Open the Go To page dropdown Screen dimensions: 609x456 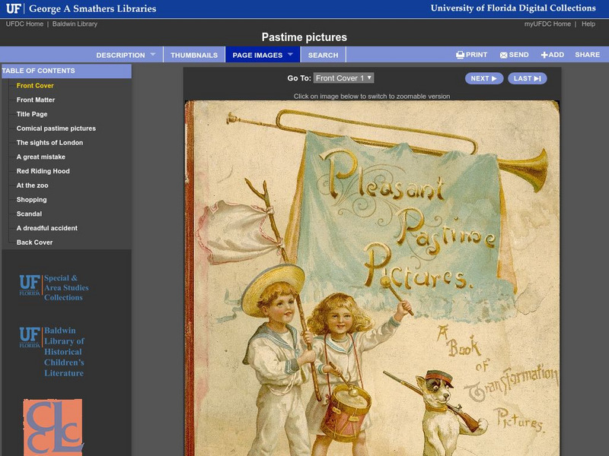click(x=343, y=78)
